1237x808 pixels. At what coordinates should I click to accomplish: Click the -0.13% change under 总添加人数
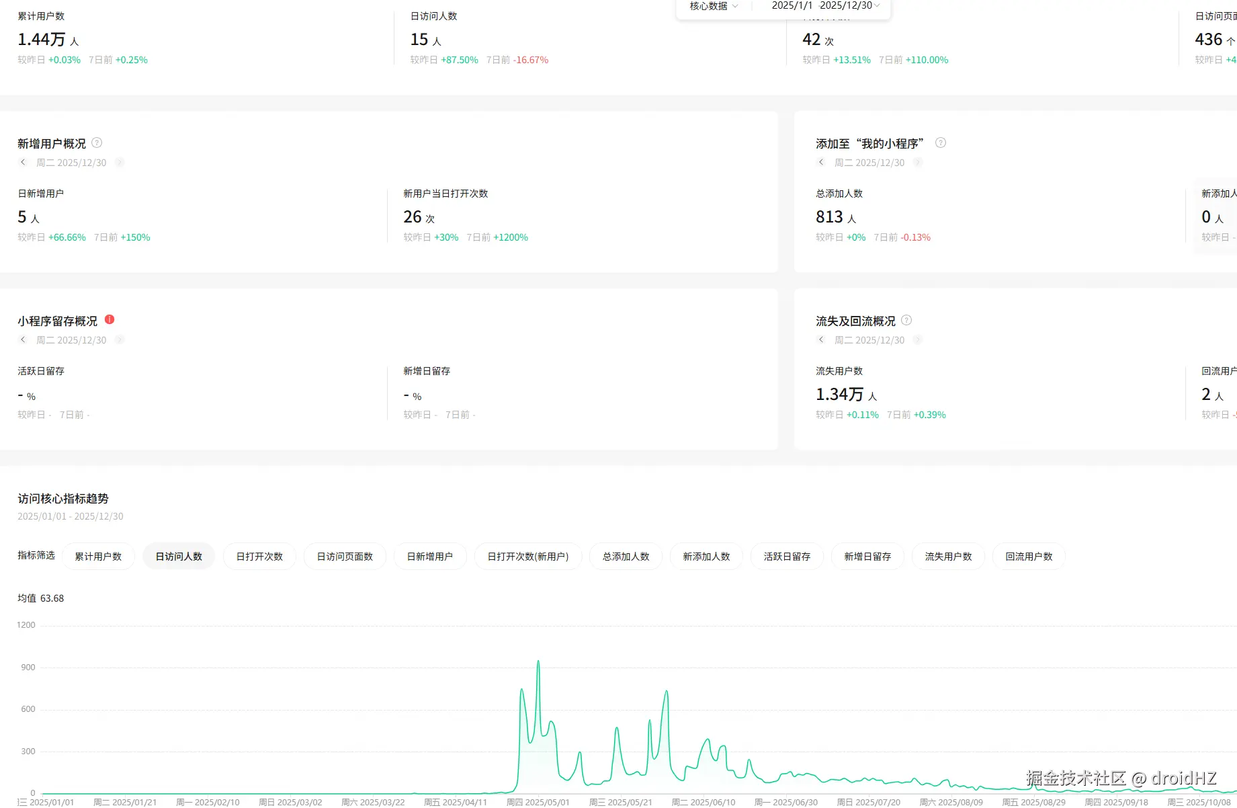(915, 237)
